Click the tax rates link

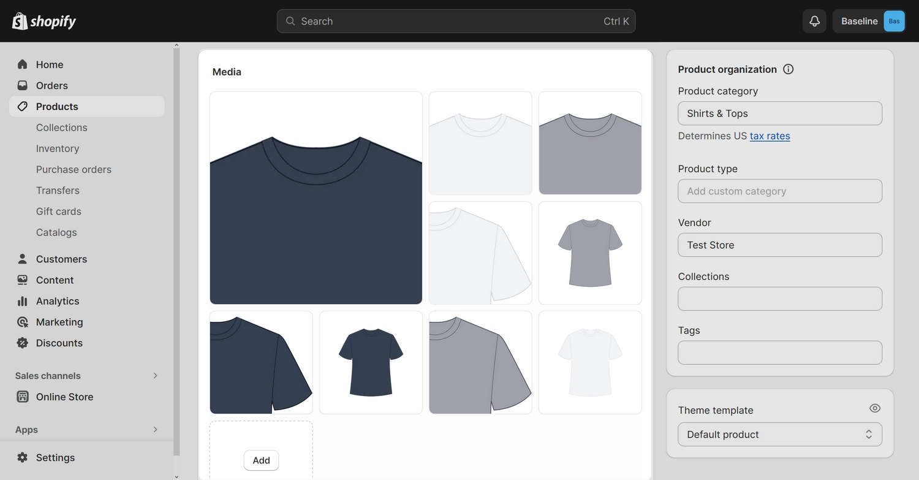pos(770,135)
